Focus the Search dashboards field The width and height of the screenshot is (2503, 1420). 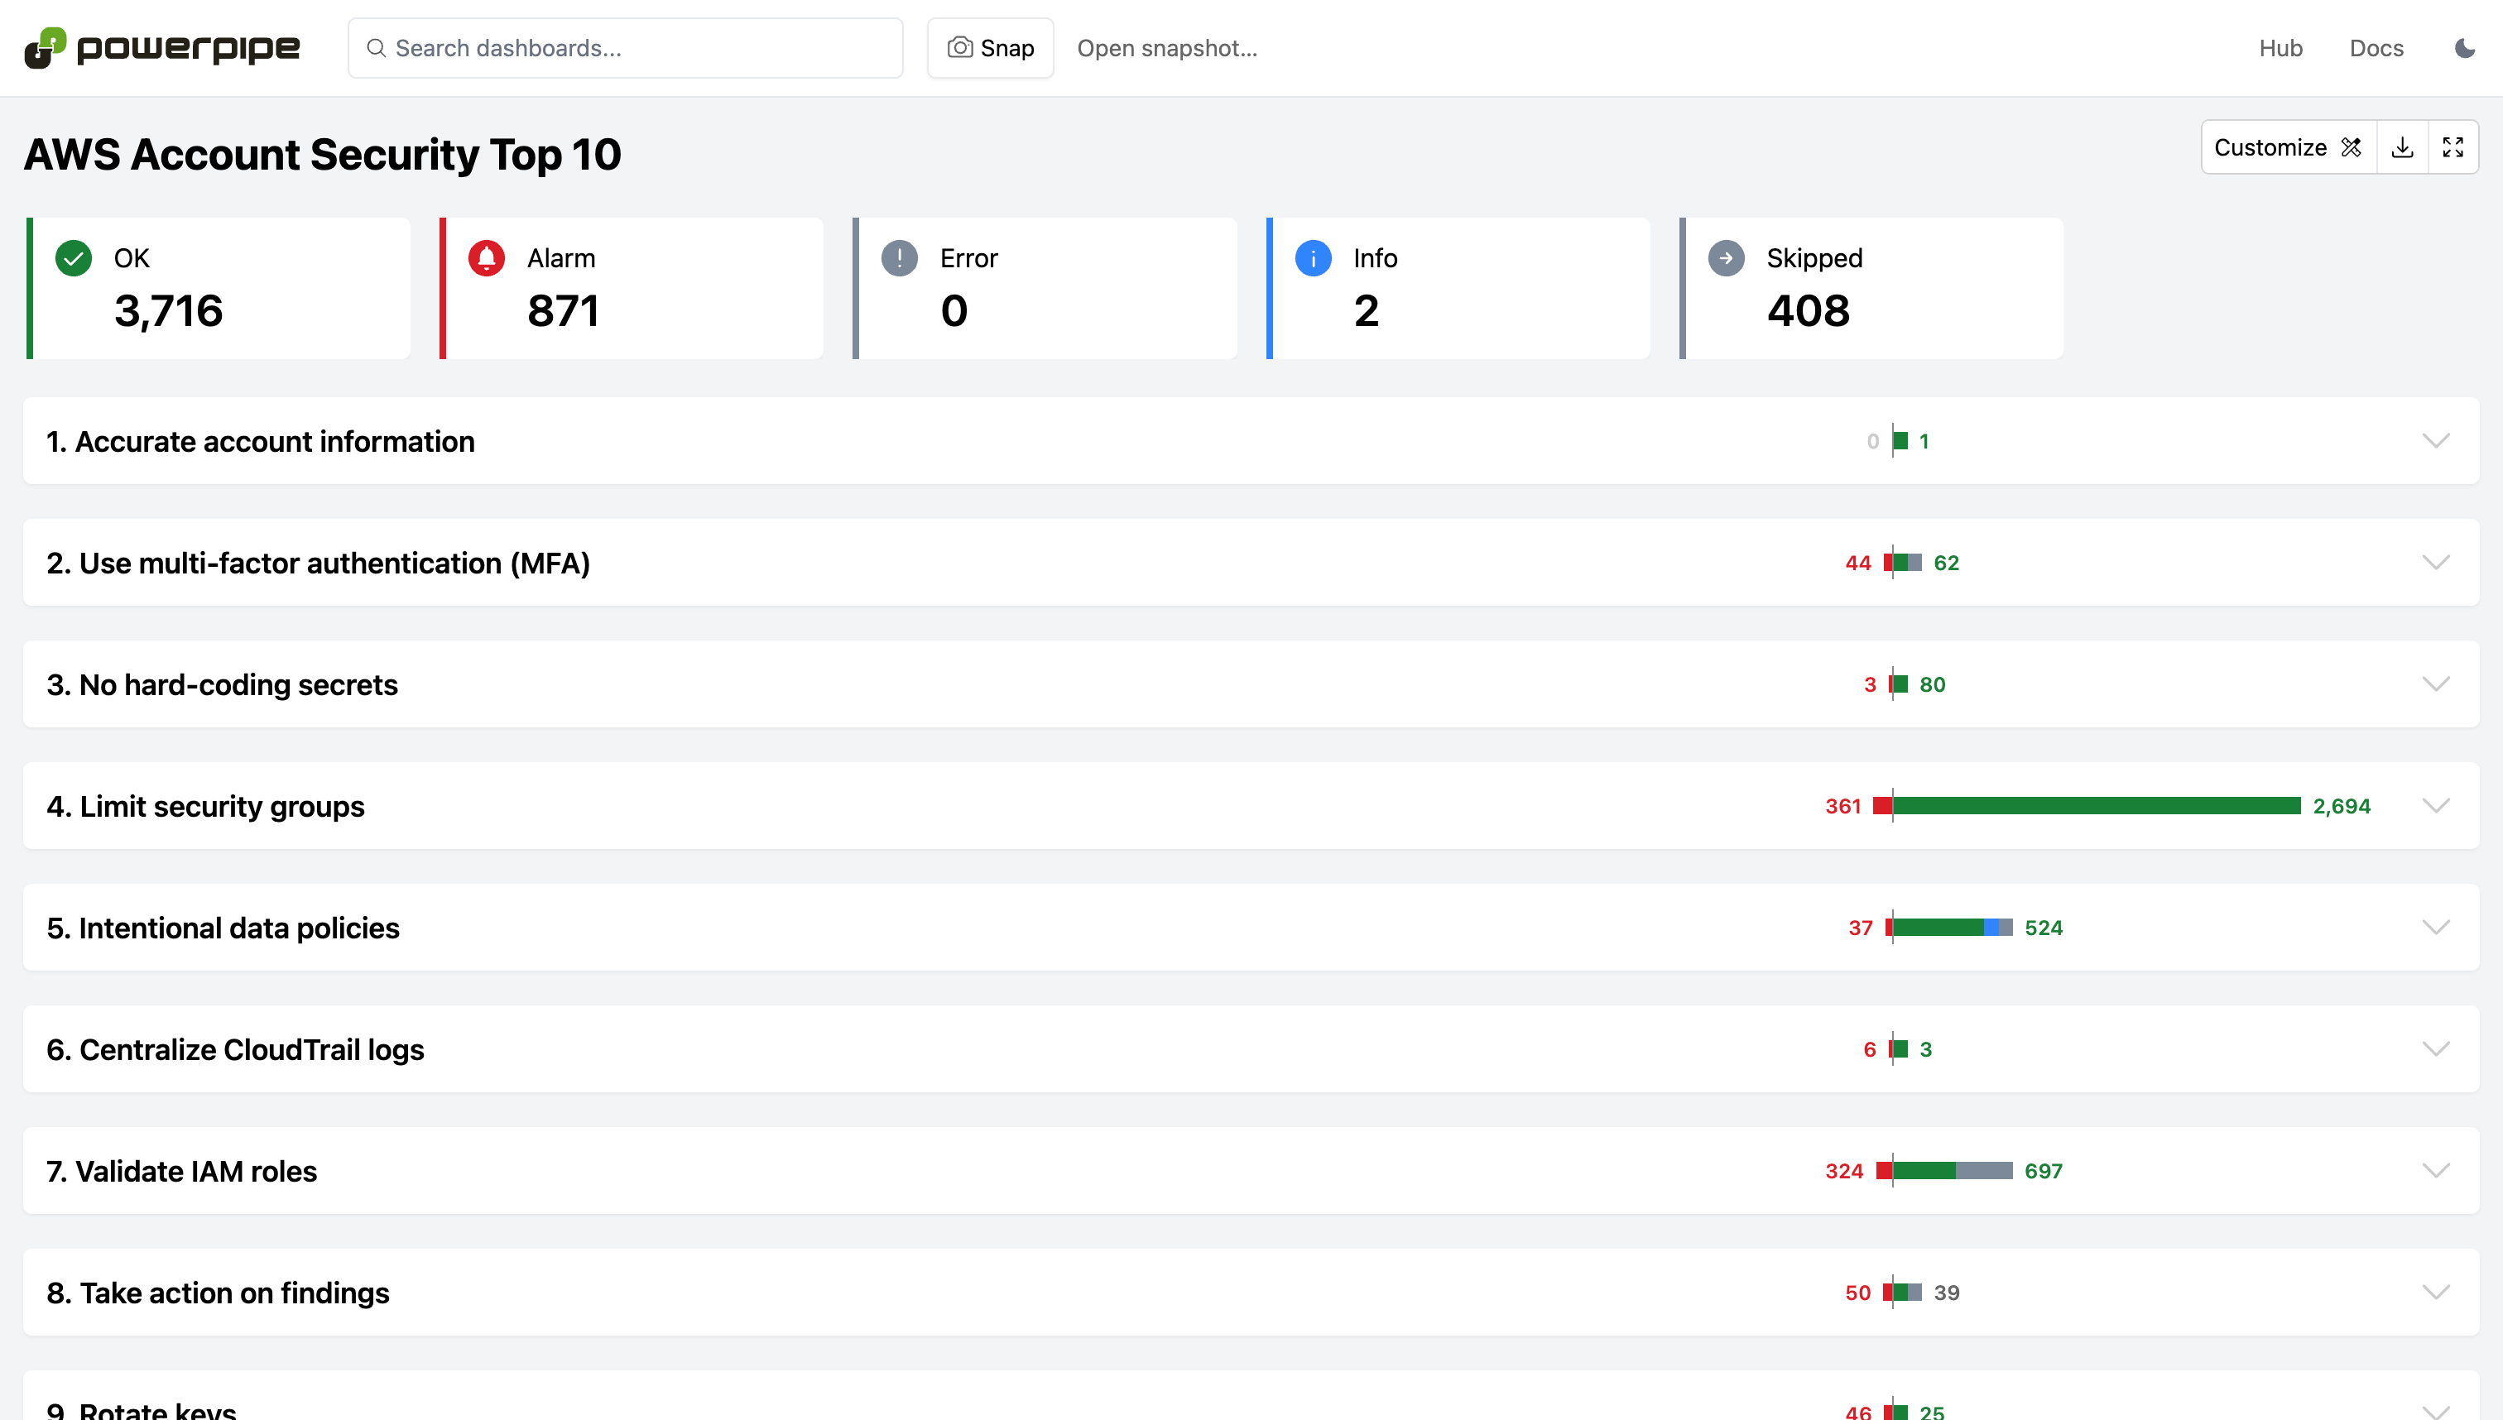coord(625,48)
